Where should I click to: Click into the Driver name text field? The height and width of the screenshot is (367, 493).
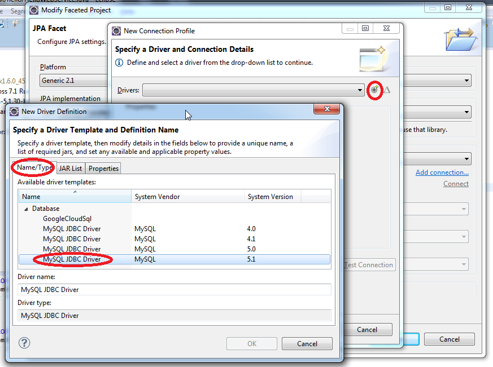coord(174,289)
